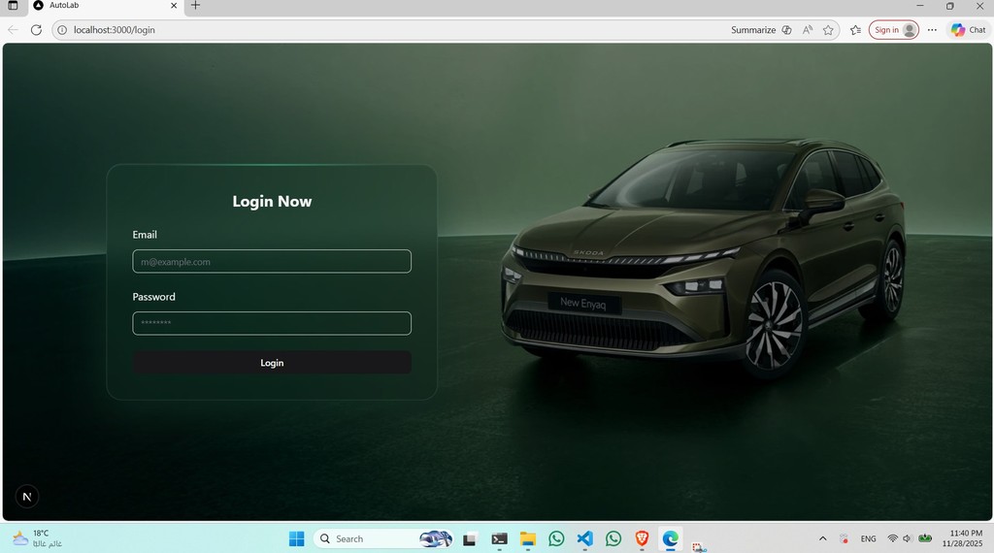The image size is (994, 553).
Task: Open the Snipping Tool taskbar icon
Action: click(699, 547)
